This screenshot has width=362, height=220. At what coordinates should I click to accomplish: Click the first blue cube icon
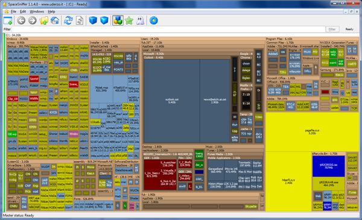click(93, 20)
